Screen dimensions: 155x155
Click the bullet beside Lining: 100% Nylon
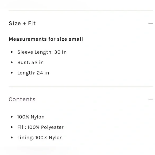[x=12, y=138]
